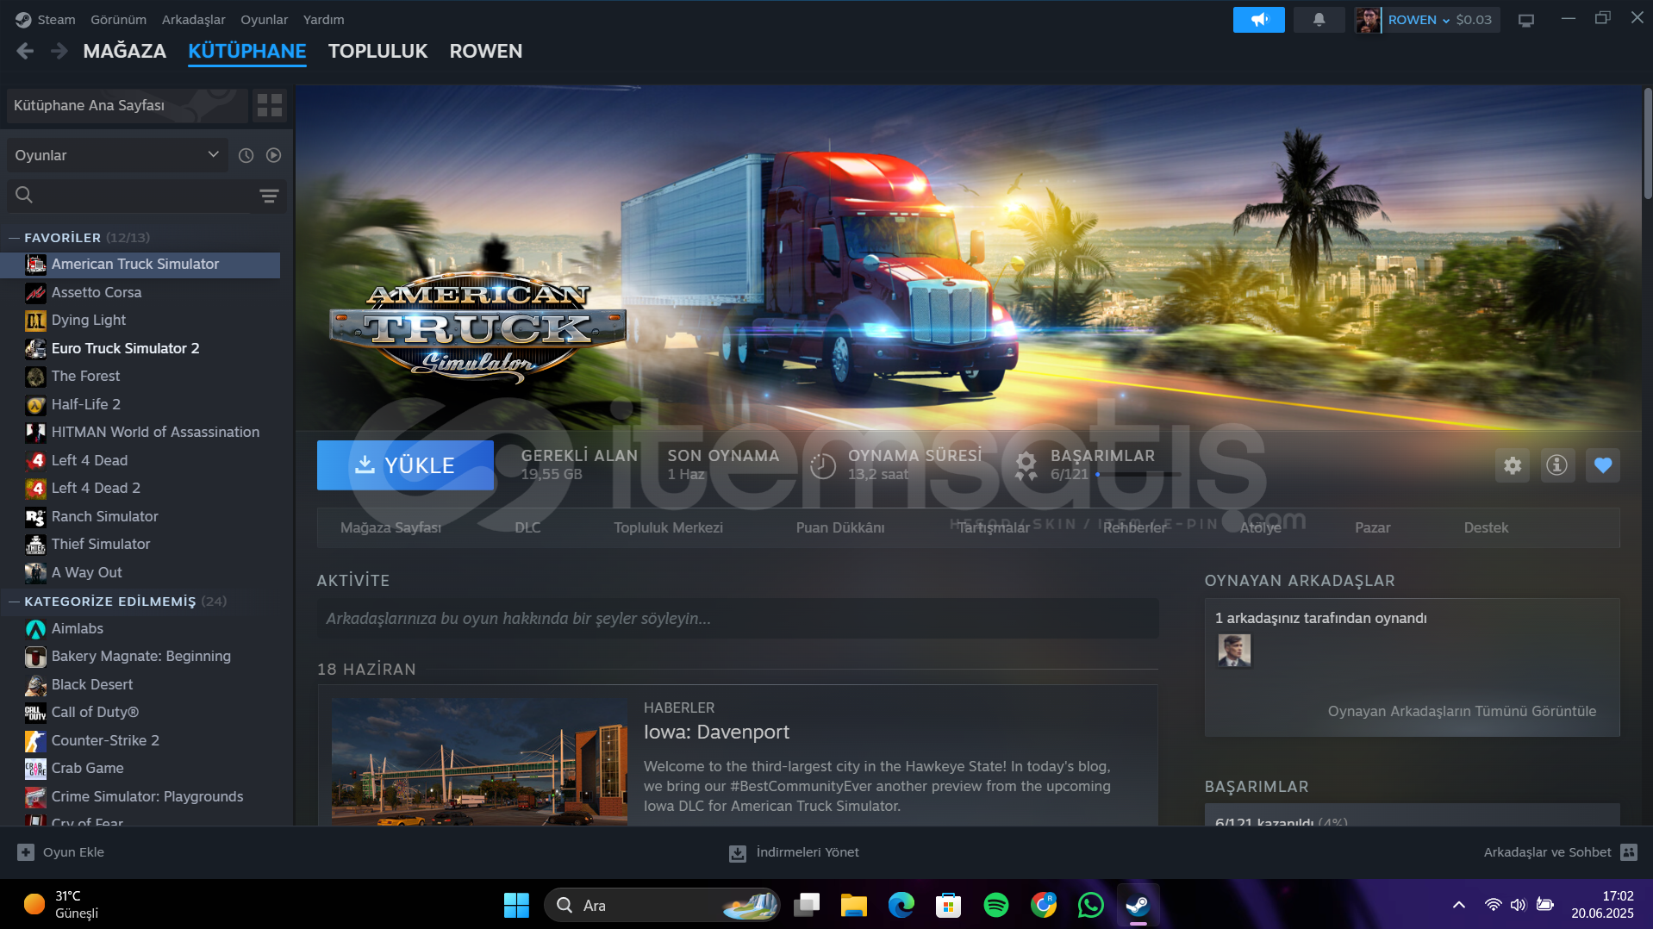Open the Arkadaşlar ve Sohbet friends icon

[x=1628, y=852]
